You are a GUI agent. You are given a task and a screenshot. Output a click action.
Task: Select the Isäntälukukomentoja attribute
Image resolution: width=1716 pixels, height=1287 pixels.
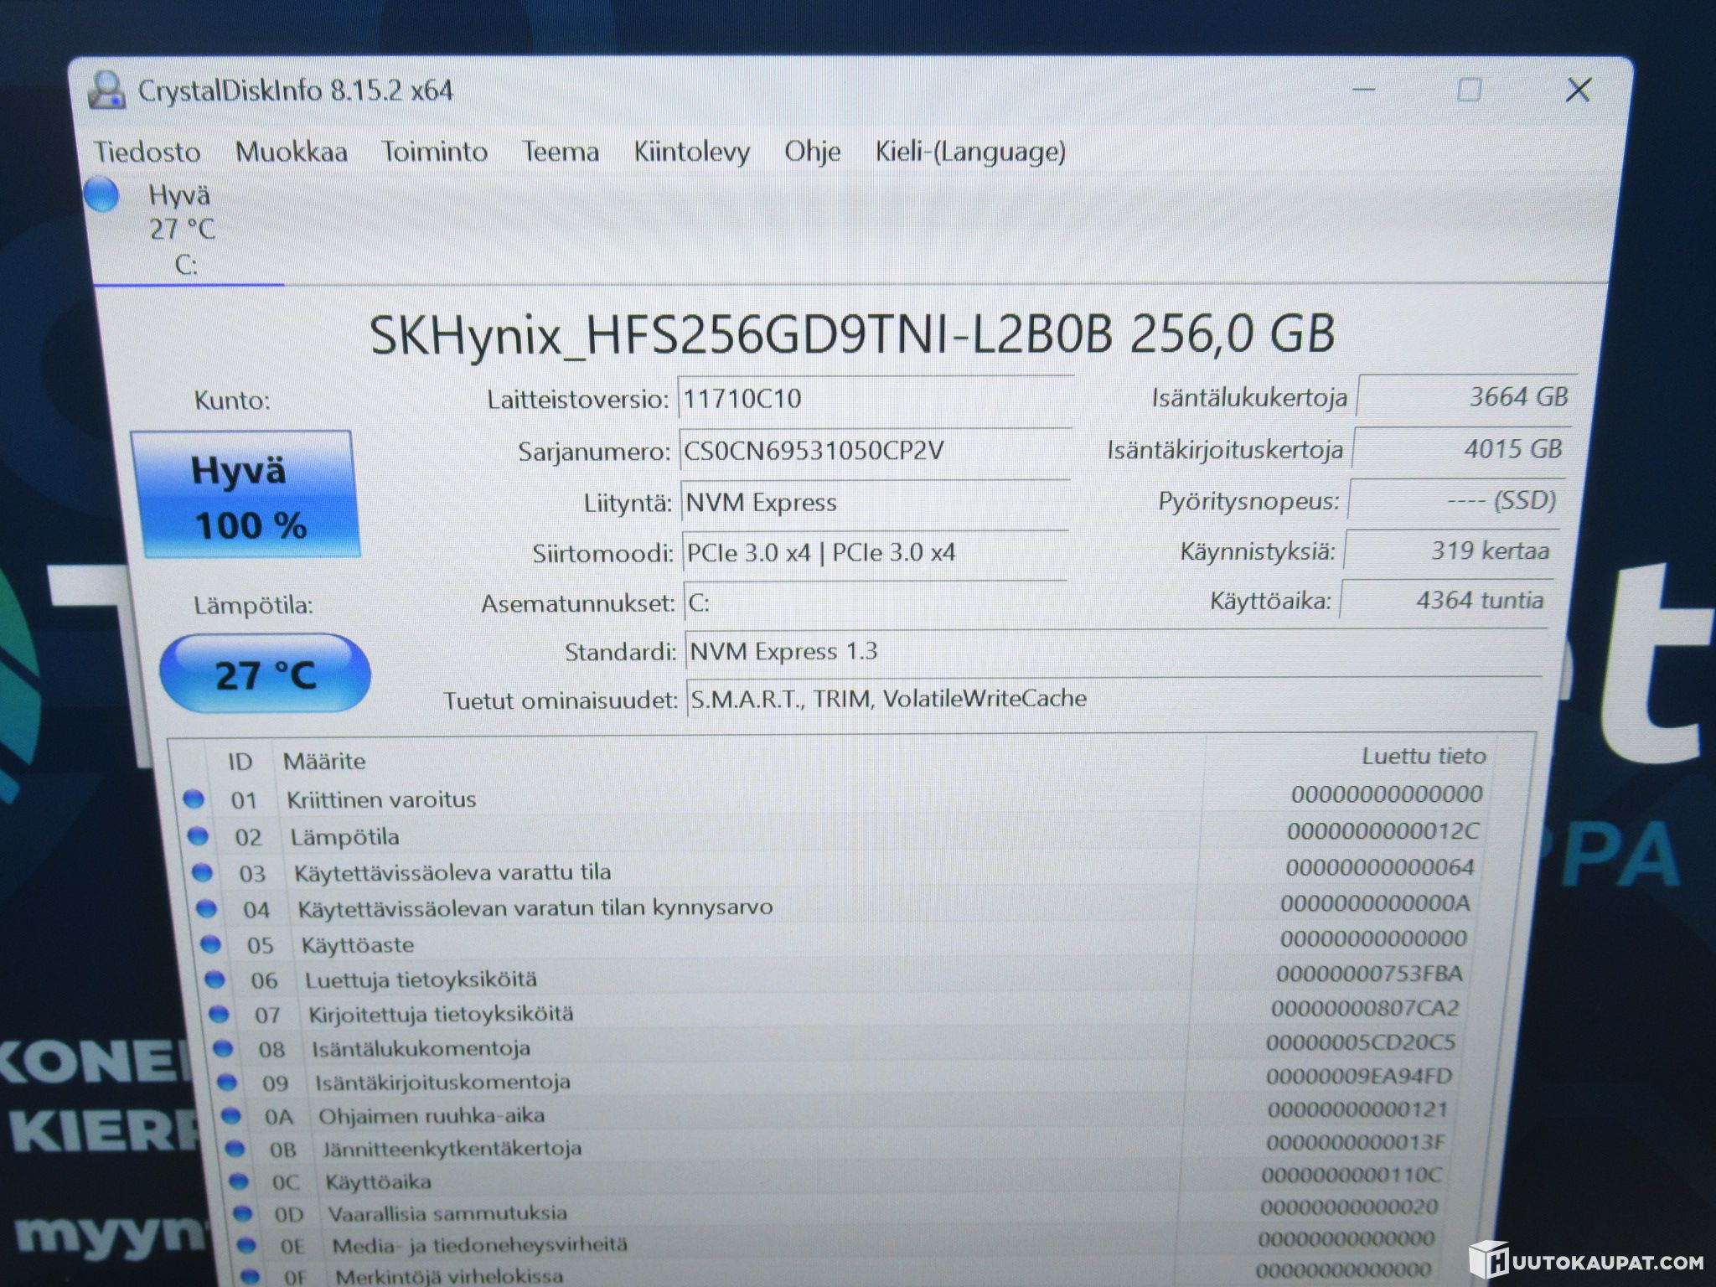[x=421, y=1049]
